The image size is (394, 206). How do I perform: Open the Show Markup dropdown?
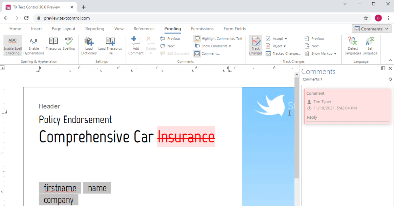click(320, 53)
